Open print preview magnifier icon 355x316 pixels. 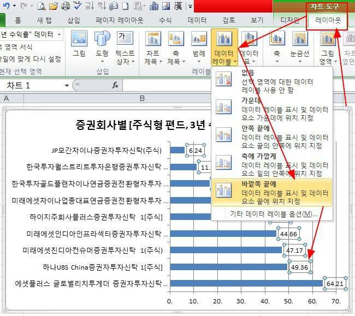[42, 6]
